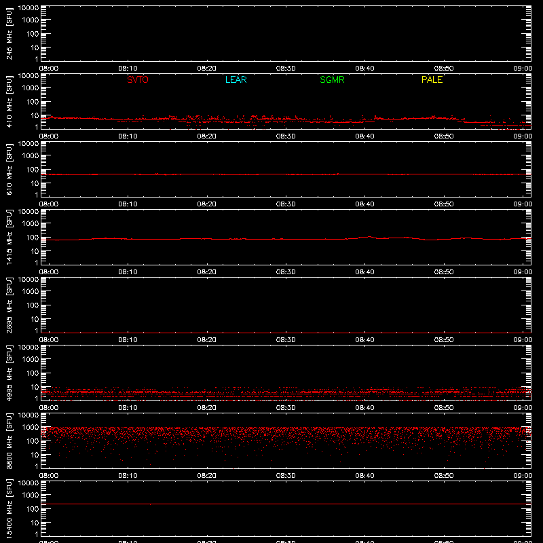
Task: Click the yellow PALE station label
Action: pyautogui.click(x=432, y=79)
